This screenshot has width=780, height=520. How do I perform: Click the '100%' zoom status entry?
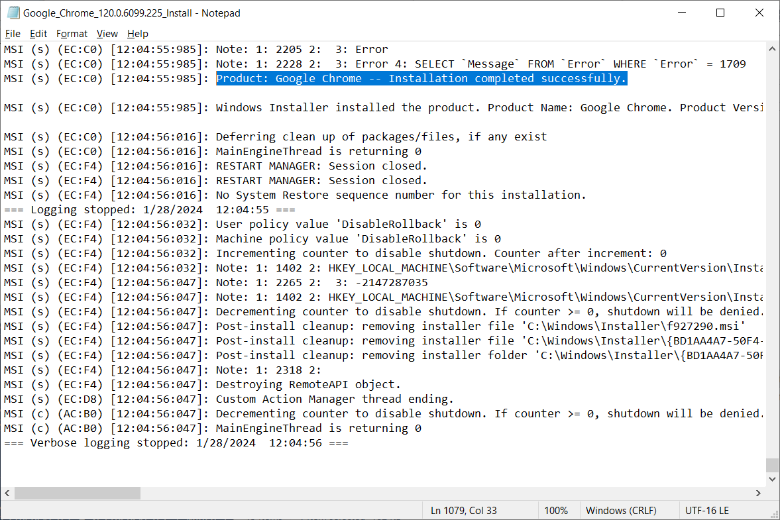[x=556, y=511]
